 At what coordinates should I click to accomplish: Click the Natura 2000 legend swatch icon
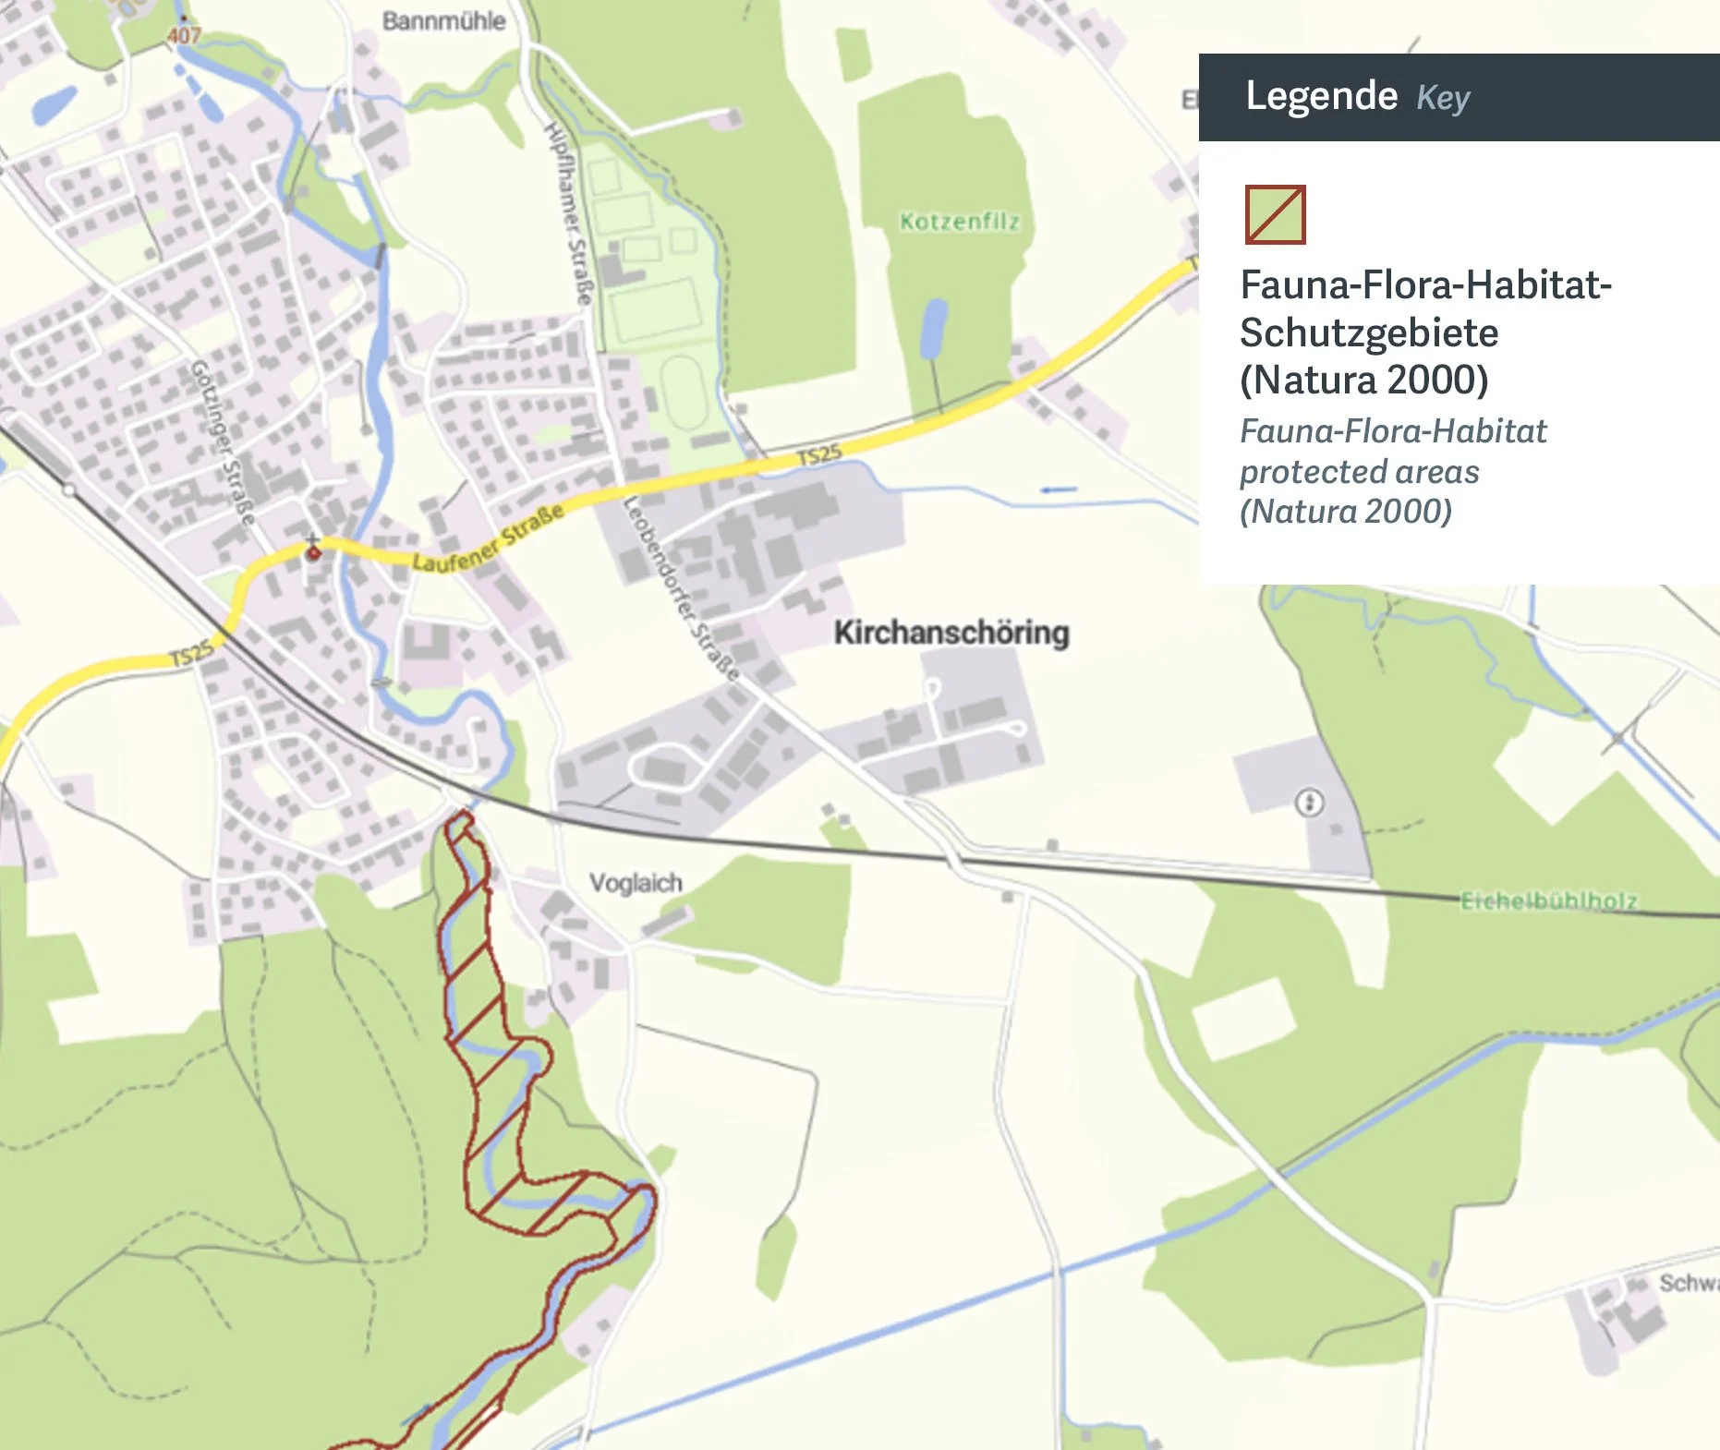(x=1275, y=214)
